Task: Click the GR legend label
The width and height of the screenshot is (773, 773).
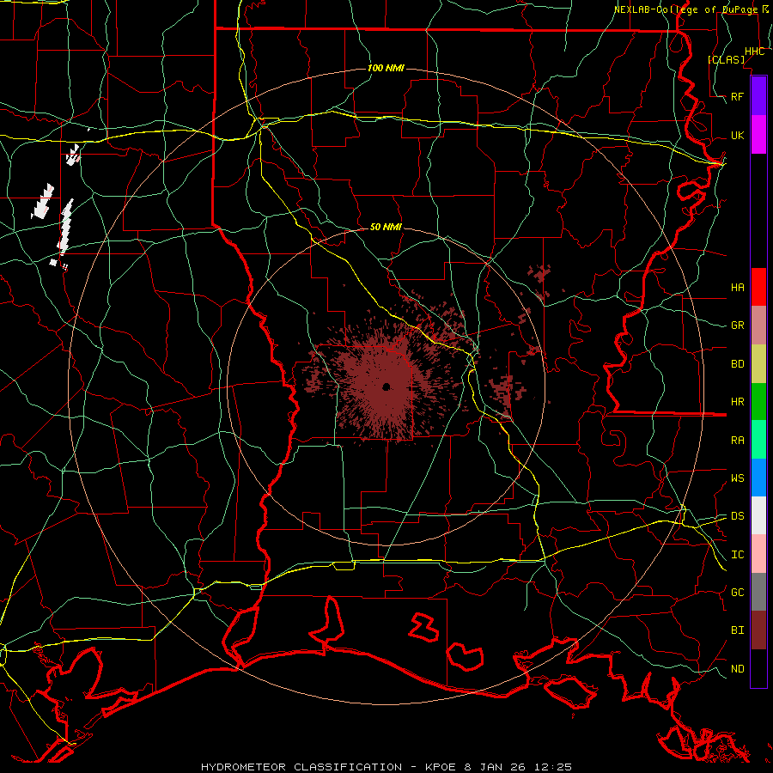Action: click(x=737, y=326)
